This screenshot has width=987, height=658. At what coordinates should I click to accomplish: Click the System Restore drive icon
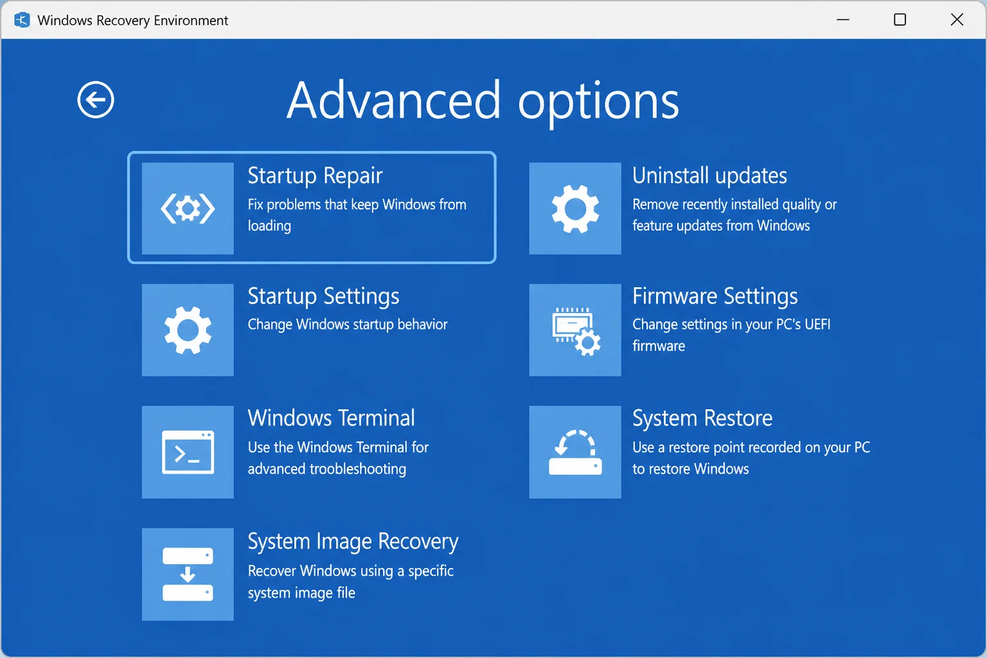(575, 452)
